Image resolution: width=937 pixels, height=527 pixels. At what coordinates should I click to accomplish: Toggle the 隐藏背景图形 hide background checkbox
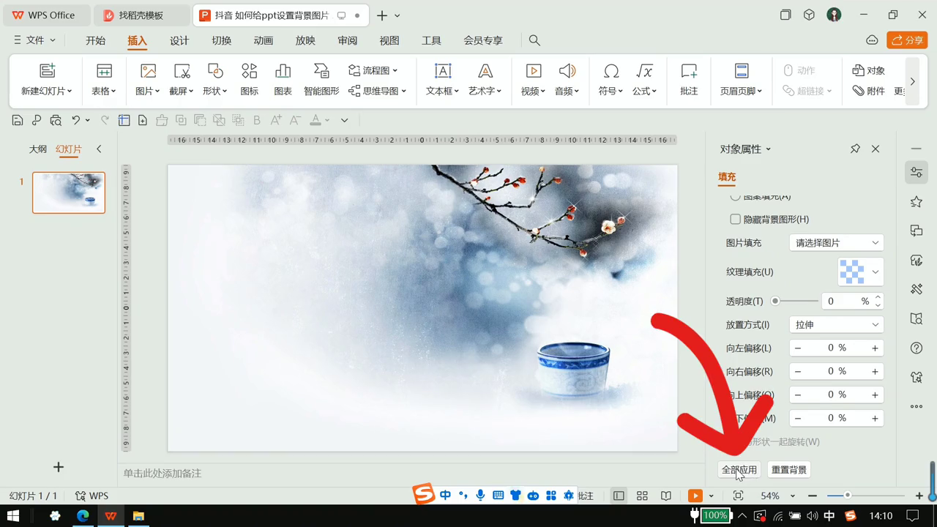click(735, 219)
